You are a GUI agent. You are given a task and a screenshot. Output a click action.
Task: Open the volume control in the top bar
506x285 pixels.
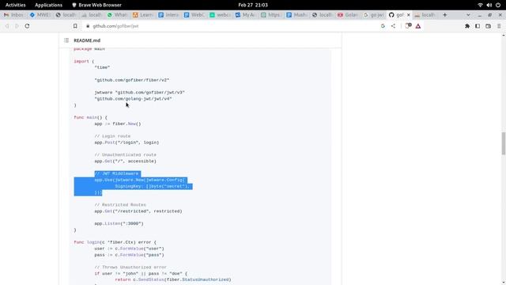coord(489,5)
